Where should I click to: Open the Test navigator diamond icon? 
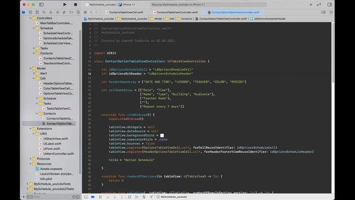(58, 12)
